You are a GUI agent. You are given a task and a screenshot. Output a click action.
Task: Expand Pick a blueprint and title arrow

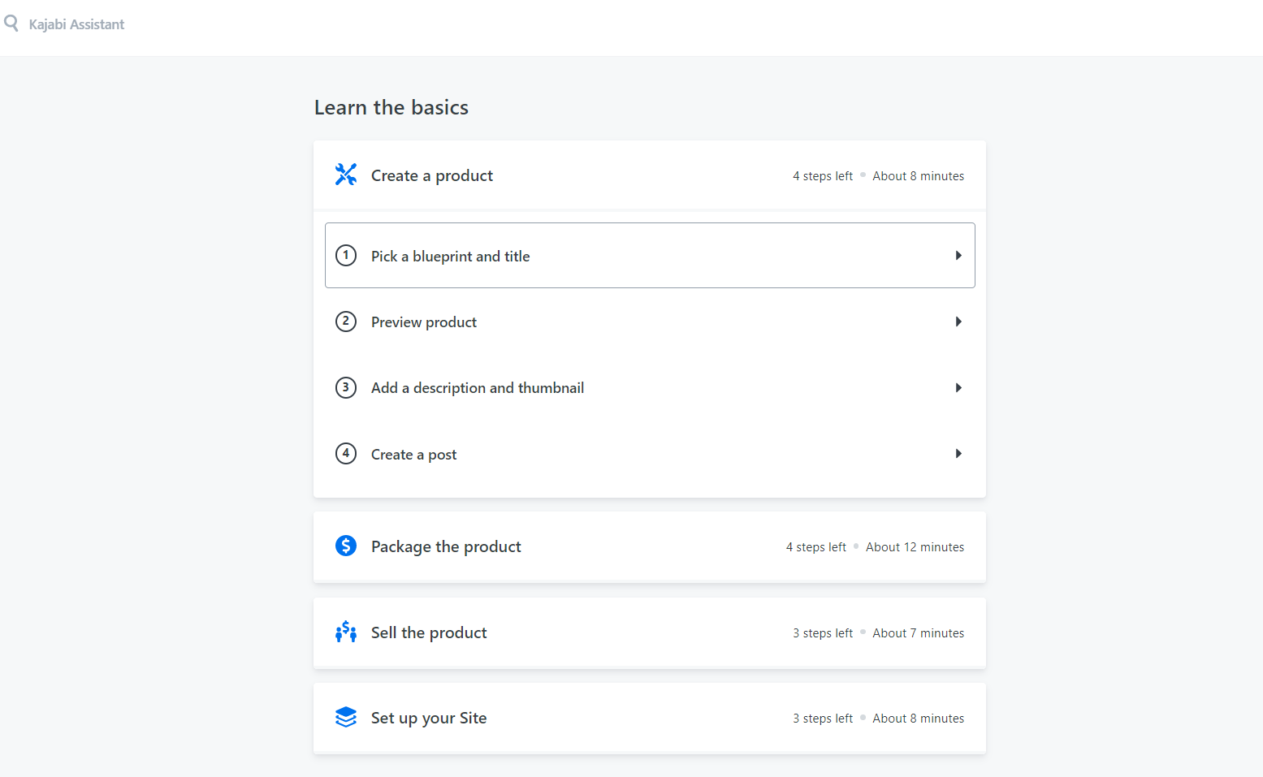(958, 256)
